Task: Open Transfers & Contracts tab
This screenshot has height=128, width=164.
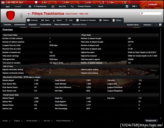Action: click(86, 20)
